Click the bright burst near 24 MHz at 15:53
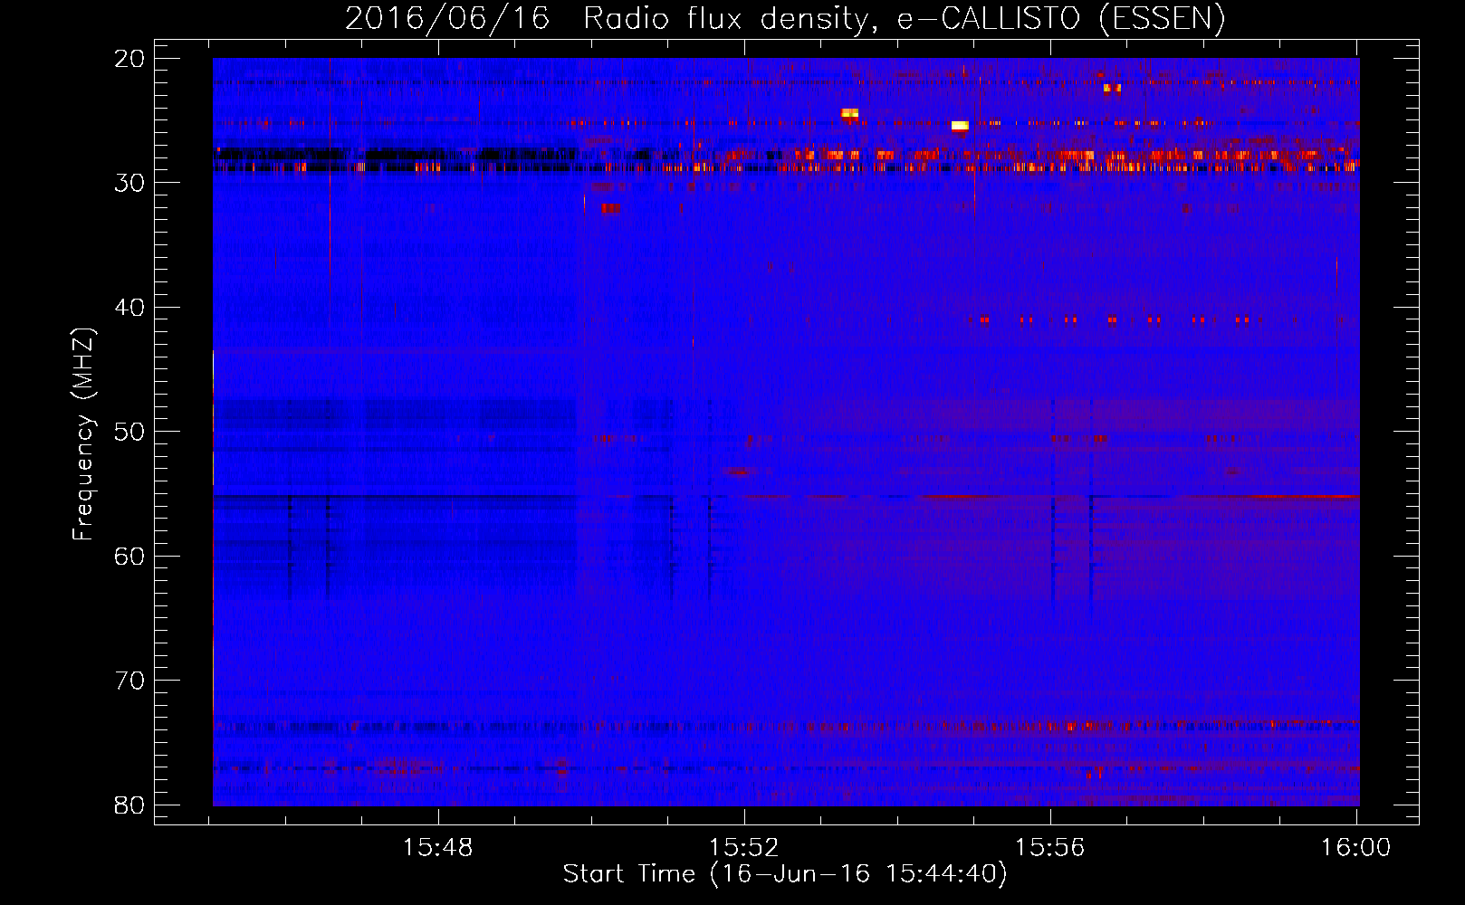 (849, 114)
